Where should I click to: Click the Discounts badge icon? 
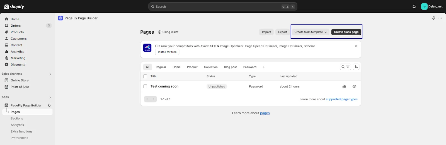tap(6, 64)
